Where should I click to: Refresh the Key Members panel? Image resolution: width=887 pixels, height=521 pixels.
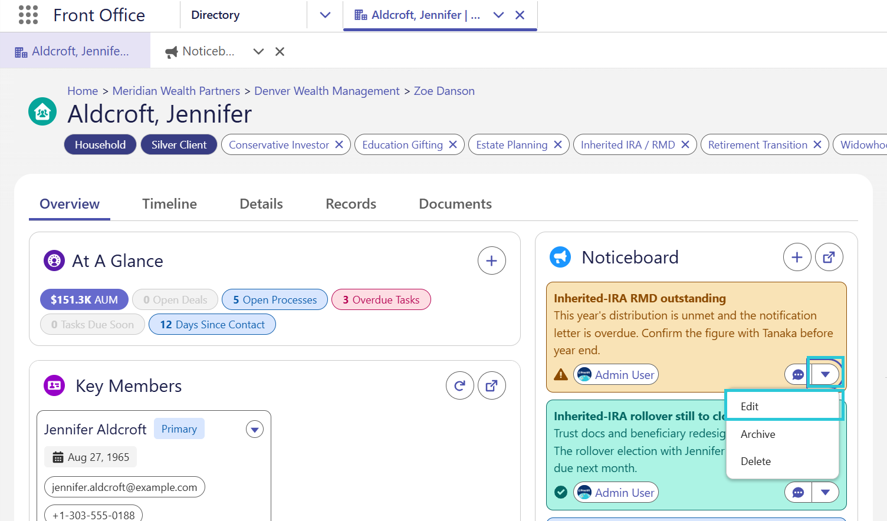point(460,385)
